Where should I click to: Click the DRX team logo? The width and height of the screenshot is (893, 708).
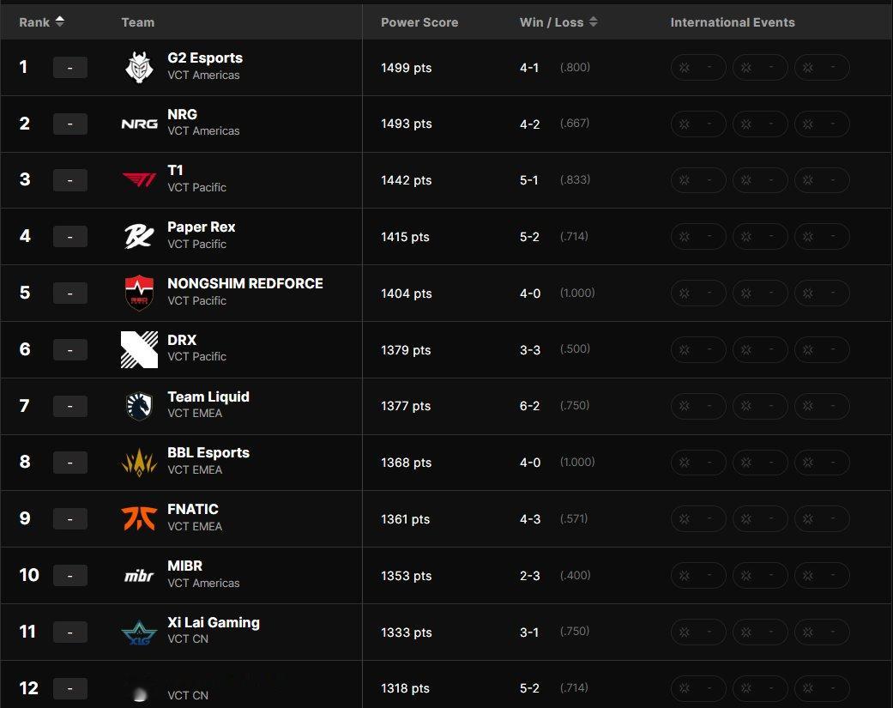(x=139, y=349)
